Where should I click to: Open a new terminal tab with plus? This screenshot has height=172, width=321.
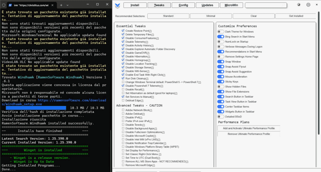tap(61, 5)
